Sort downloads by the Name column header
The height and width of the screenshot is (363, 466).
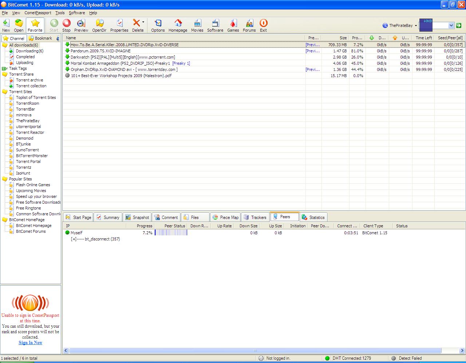point(184,38)
